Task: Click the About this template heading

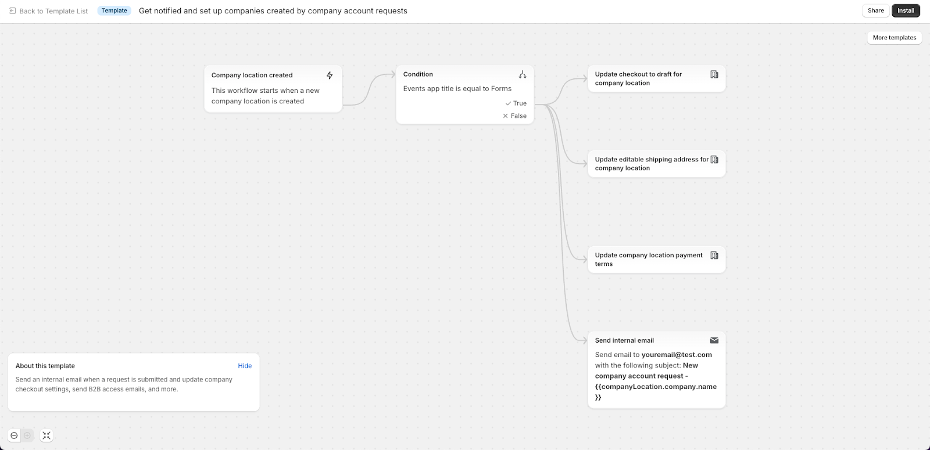Action: point(45,366)
